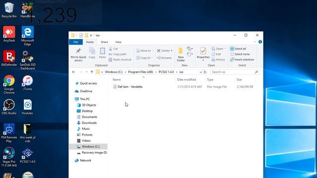Select 'this week yt vids' folder icon

pyautogui.click(x=28, y=133)
